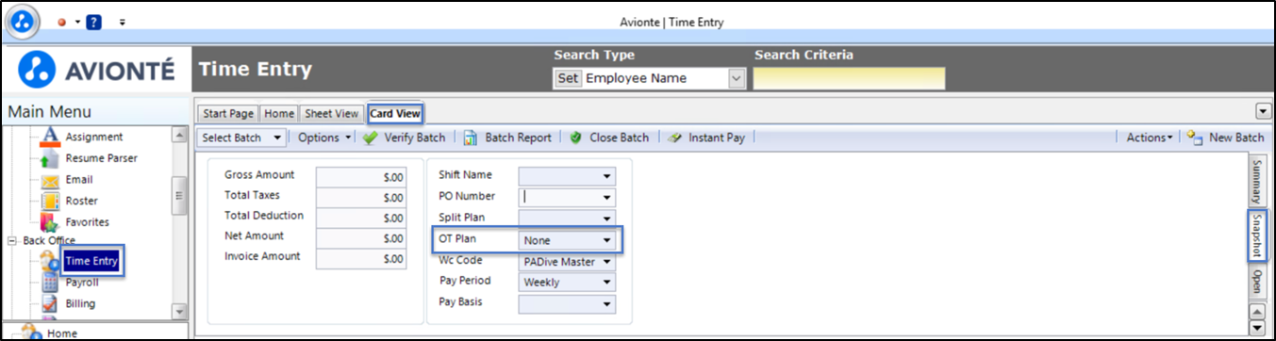Image resolution: width=1276 pixels, height=341 pixels.
Task: Open Favorites in the Main Menu
Action: 87,223
